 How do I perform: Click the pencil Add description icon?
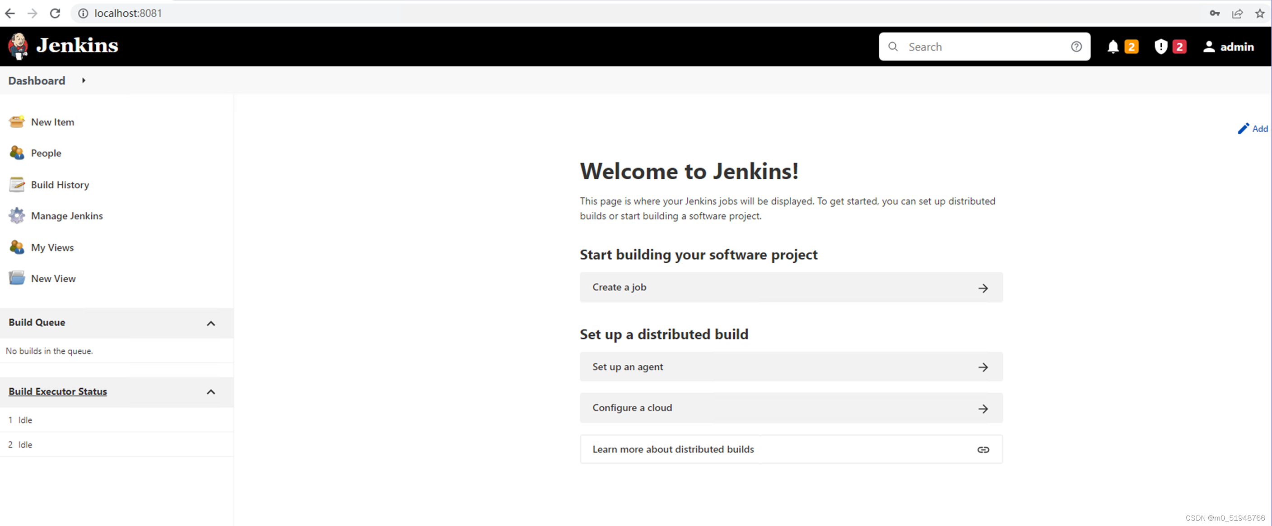[1243, 128]
